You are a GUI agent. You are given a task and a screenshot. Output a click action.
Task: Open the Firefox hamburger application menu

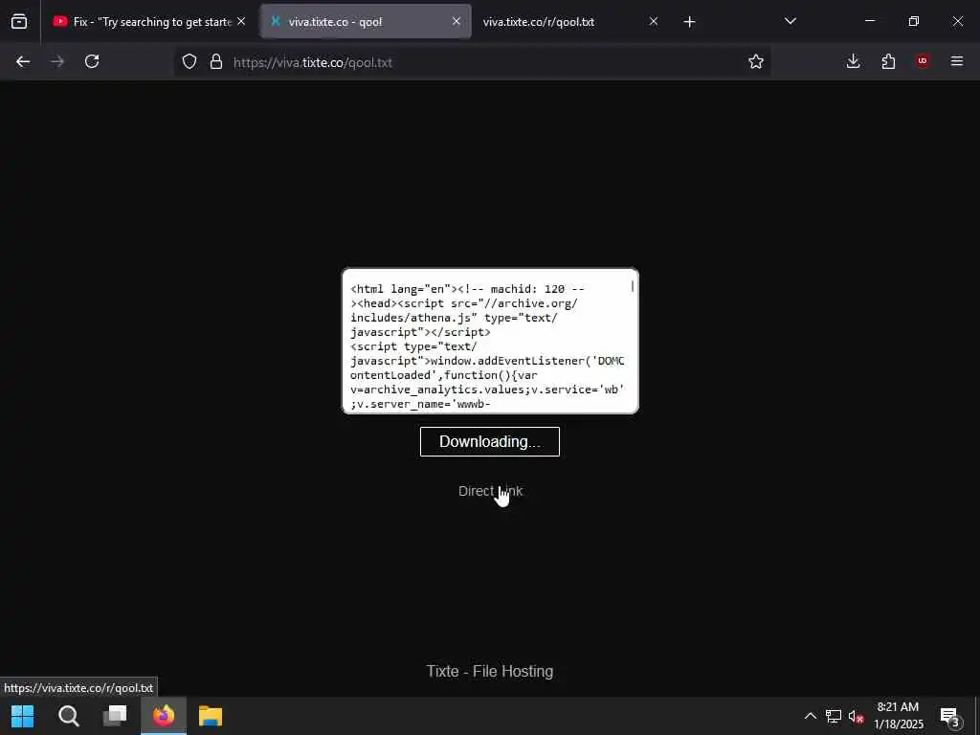(957, 61)
